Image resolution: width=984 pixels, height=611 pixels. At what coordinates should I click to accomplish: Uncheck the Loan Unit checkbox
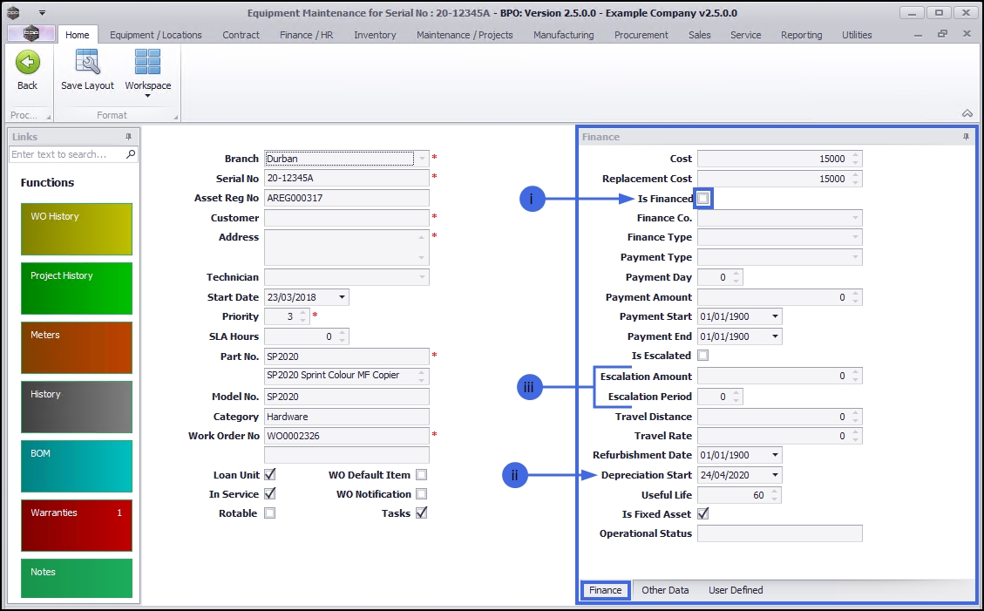(270, 475)
